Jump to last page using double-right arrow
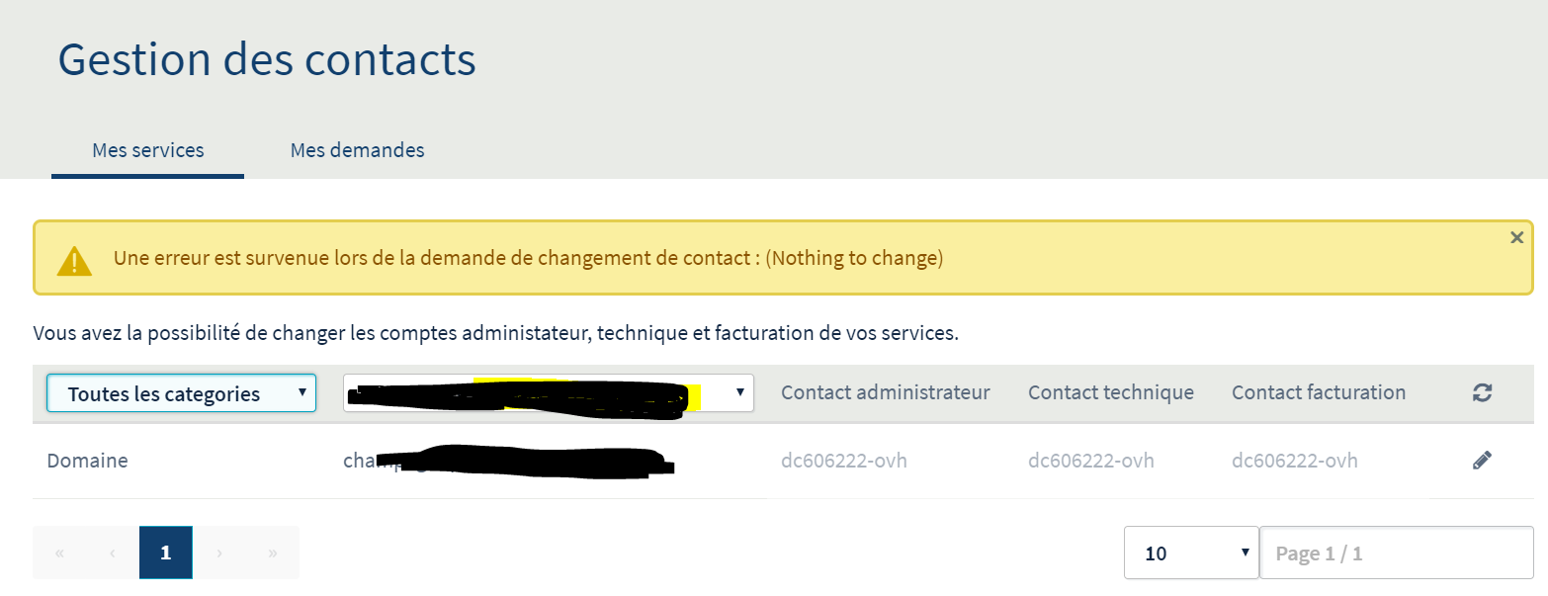 click(273, 553)
